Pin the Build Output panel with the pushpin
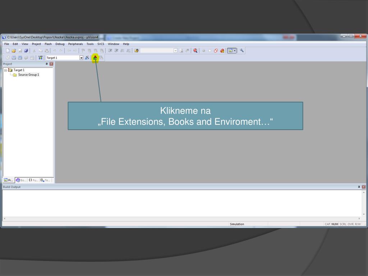 click(x=359, y=187)
